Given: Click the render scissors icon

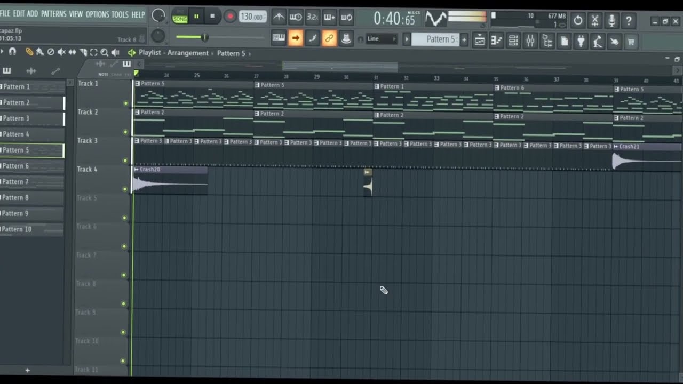Looking at the screenshot, I should 594,21.
